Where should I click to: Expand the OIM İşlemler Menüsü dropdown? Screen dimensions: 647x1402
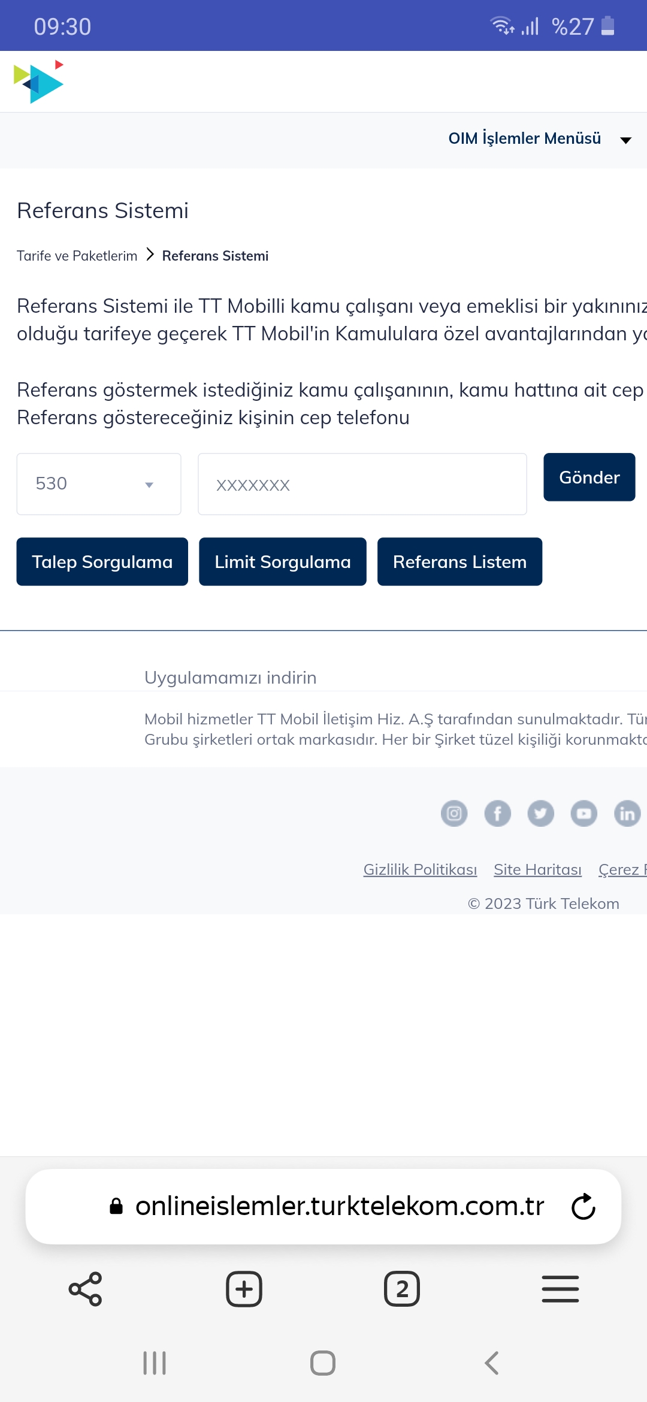coord(540,139)
